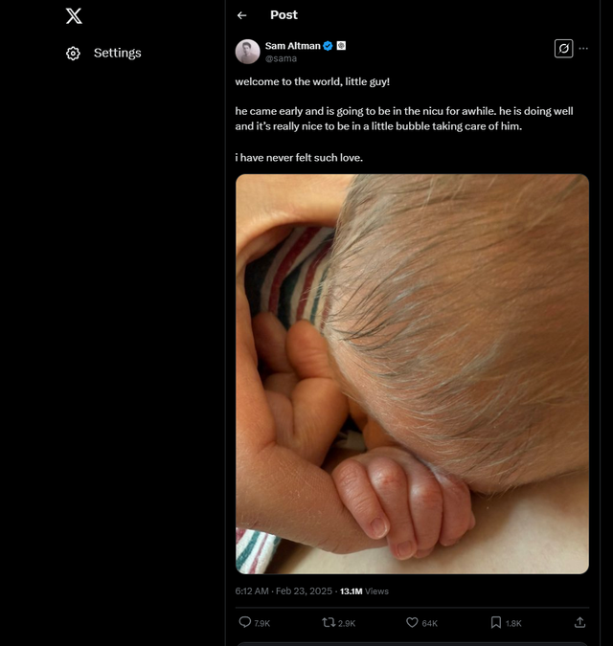613x646 pixels.
Task: Open the @sama handle link
Action: click(281, 58)
